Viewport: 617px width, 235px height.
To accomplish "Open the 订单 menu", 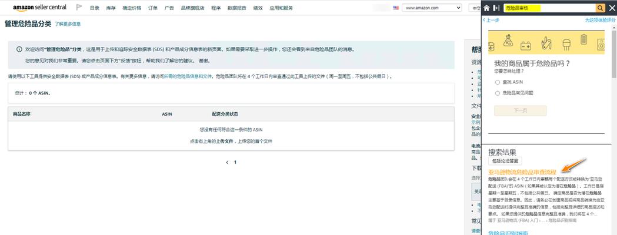I will click(x=153, y=8).
